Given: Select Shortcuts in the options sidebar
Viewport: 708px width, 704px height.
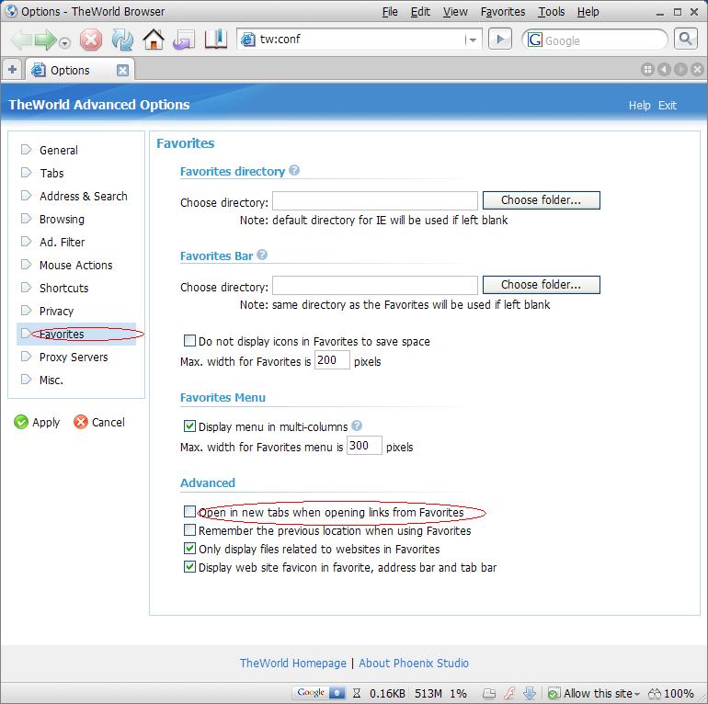Looking at the screenshot, I should pyautogui.click(x=63, y=289).
